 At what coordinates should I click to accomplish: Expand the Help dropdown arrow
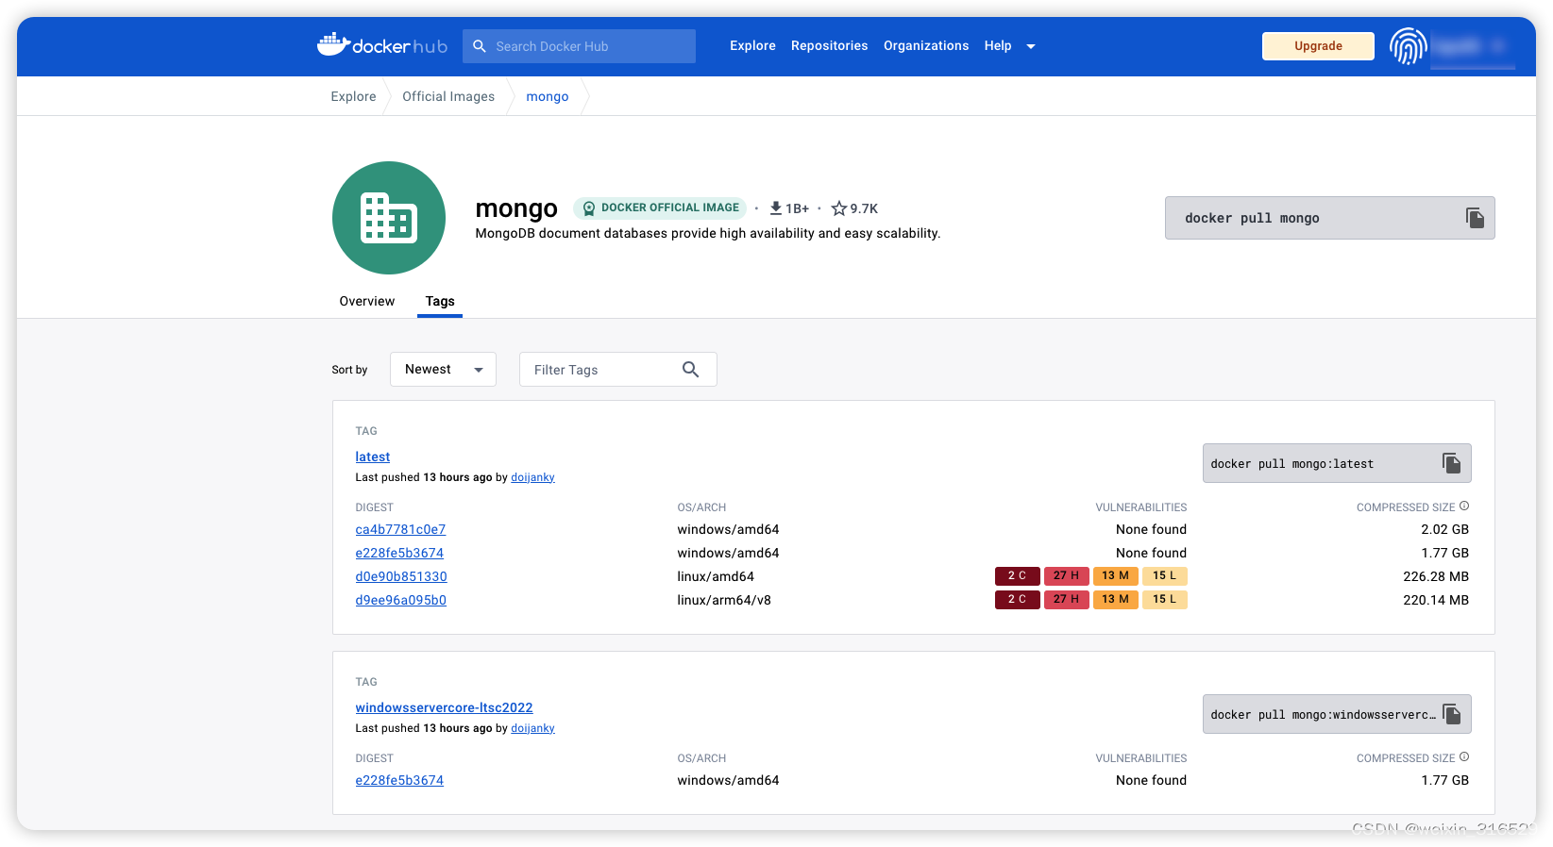pos(1031,46)
